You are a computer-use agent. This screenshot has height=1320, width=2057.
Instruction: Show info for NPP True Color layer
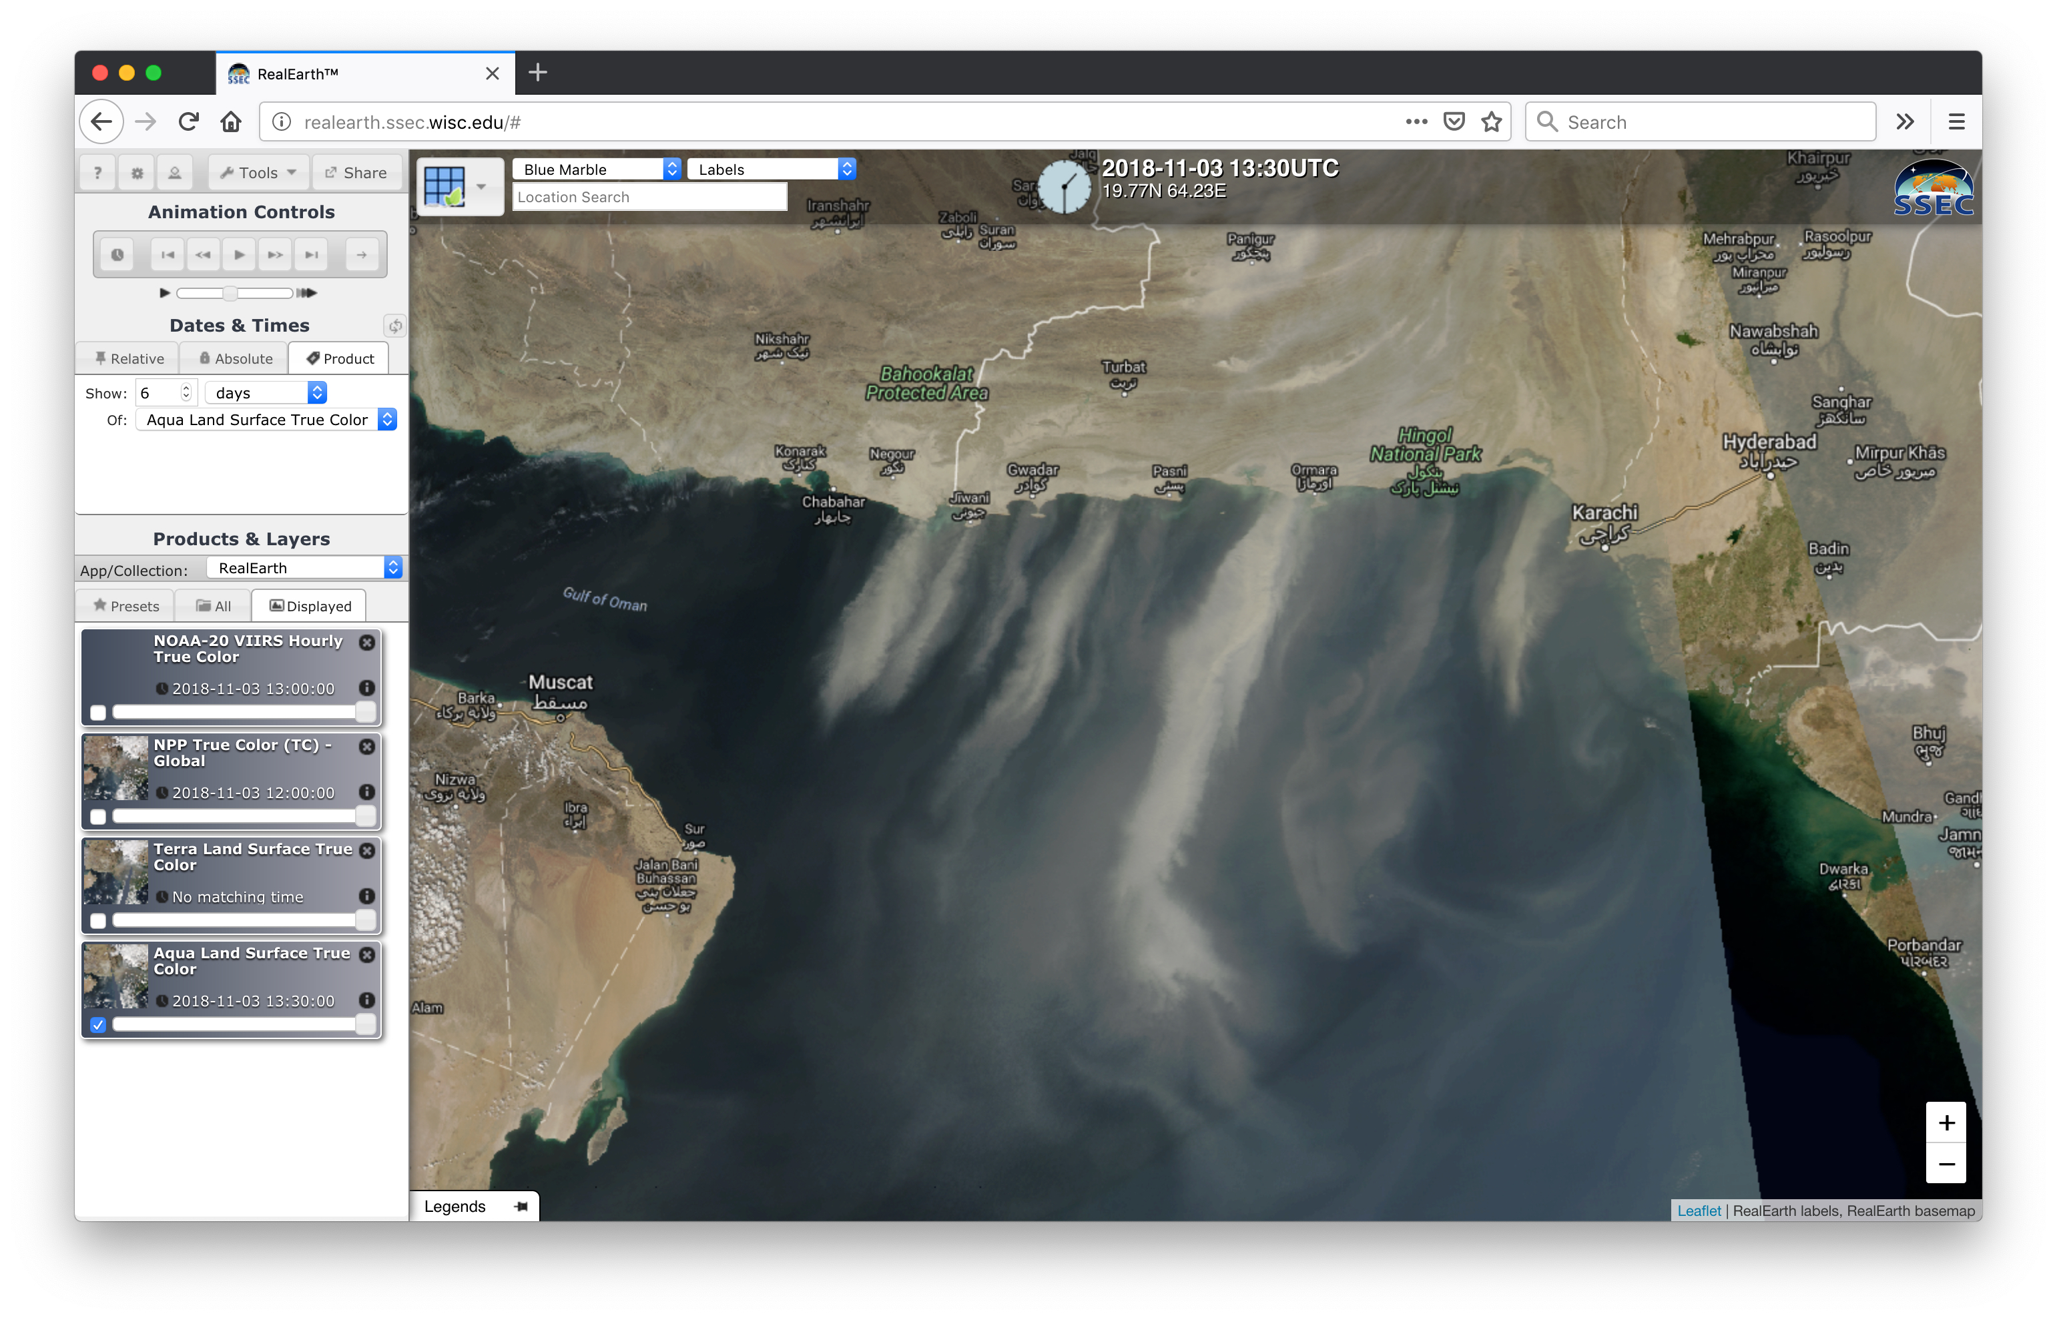pyautogui.click(x=367, y=792)
